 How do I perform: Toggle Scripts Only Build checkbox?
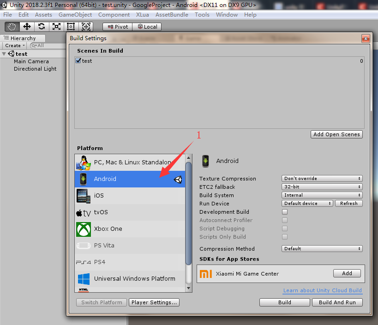click(x=285, y=237)
